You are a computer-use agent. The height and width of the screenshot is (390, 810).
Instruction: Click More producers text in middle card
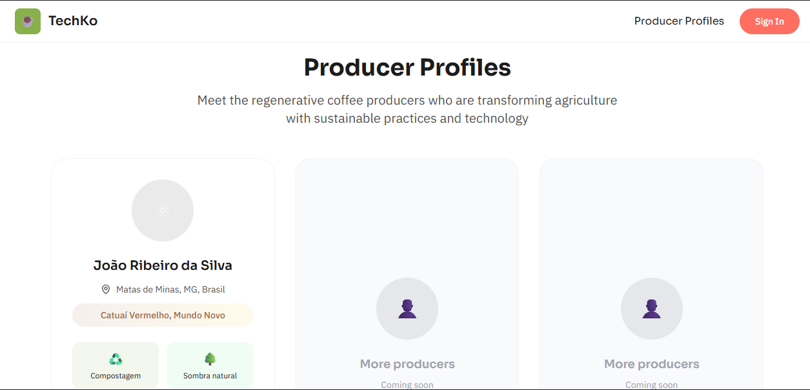coord(407,364)
